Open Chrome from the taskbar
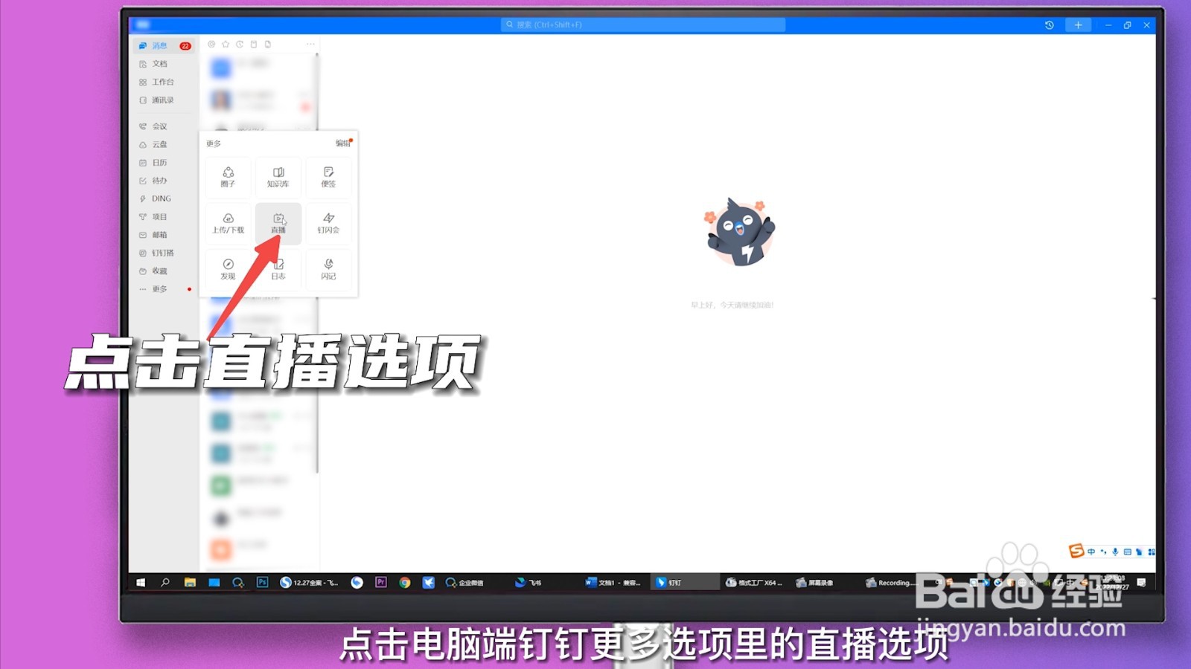Viewport: 1191px width, 669px height. [405, 583]
